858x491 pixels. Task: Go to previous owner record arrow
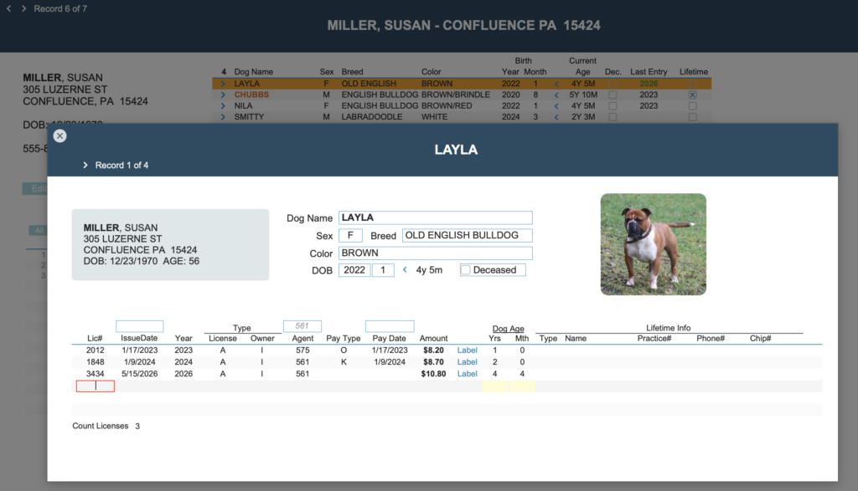click(8, 8)
